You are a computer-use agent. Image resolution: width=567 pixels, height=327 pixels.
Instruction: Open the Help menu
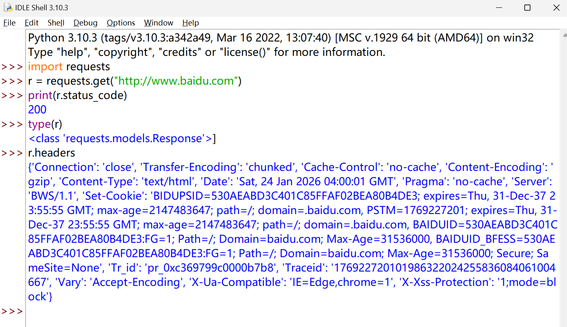pos(191,23)
